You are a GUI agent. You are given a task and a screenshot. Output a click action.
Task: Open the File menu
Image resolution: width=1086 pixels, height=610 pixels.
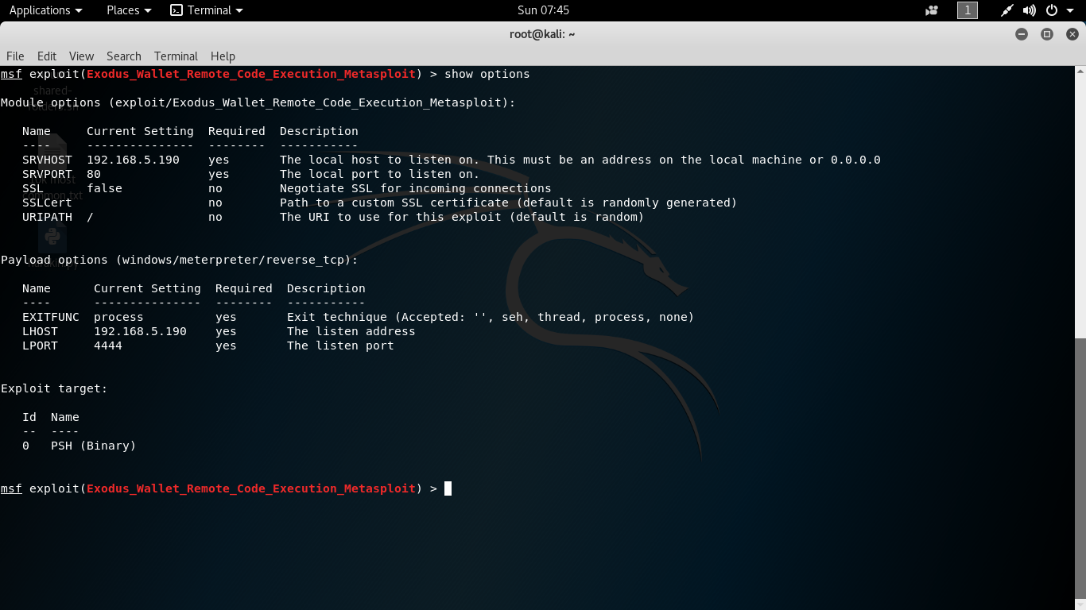point(15,56)
